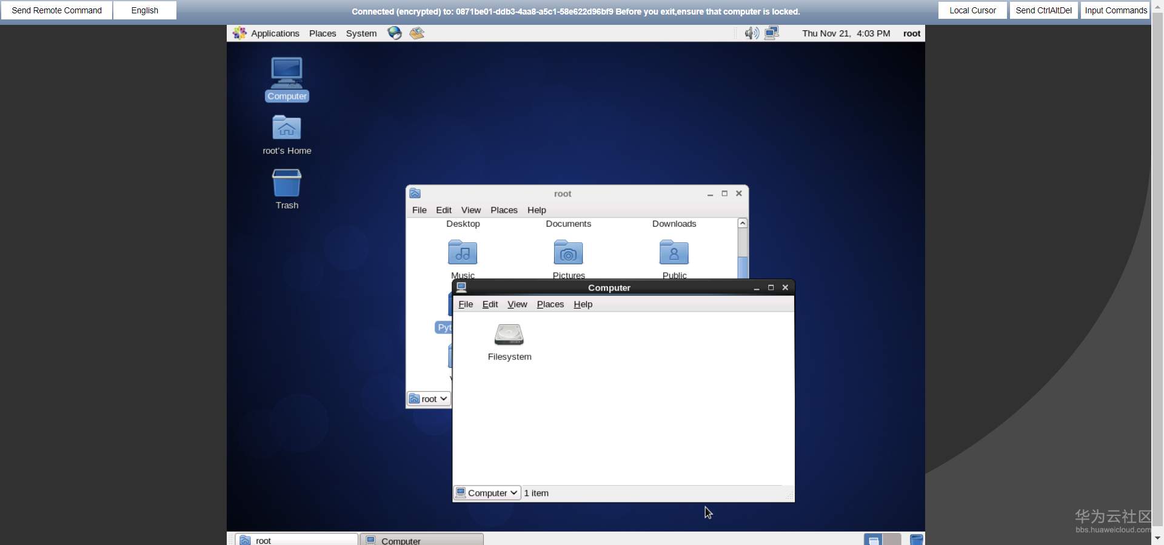Click the '1 item' status bar text
This screenshot has height=545, width=1164.
coord(537,493)
